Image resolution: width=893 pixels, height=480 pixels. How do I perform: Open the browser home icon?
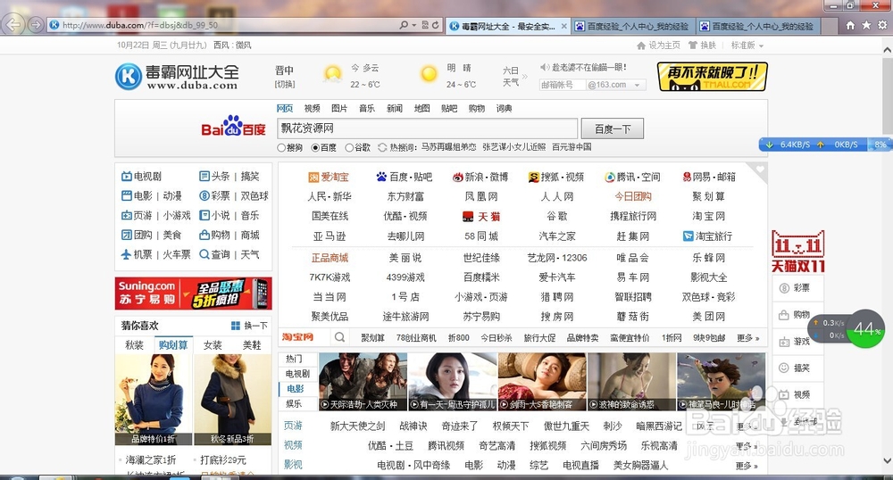click(x=850, y=25)
